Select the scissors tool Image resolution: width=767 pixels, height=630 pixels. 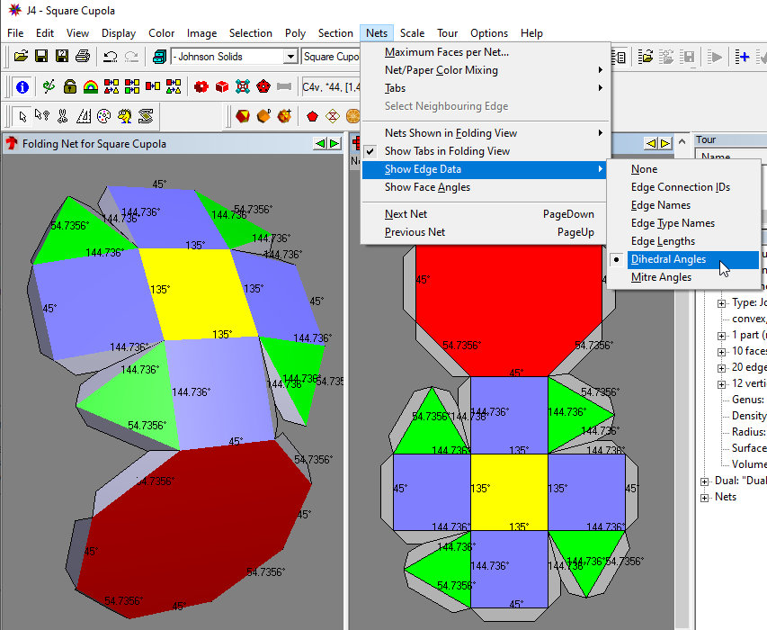coord(62,116)
